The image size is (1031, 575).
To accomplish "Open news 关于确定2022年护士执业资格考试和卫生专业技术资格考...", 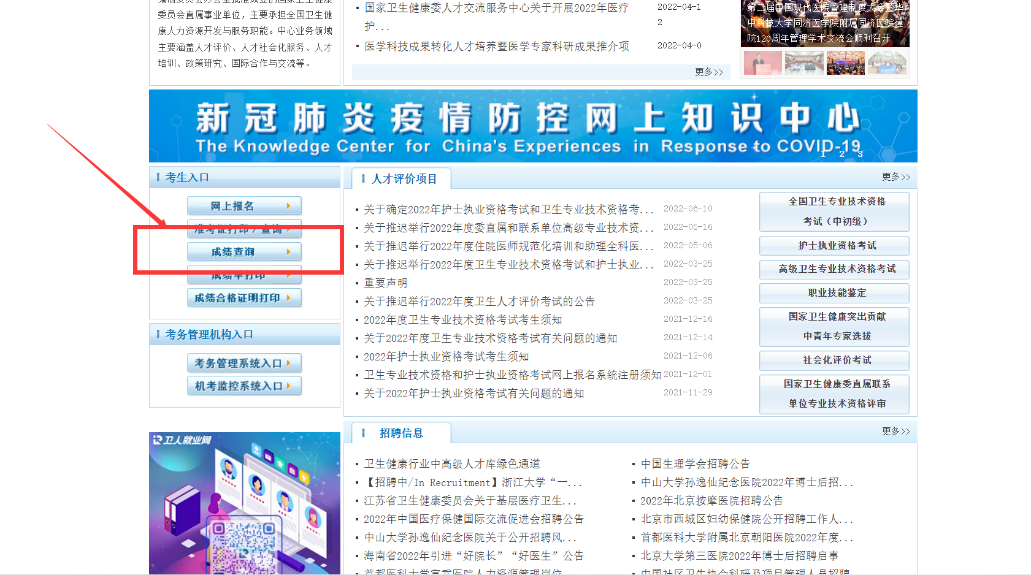I will (508, 210).
